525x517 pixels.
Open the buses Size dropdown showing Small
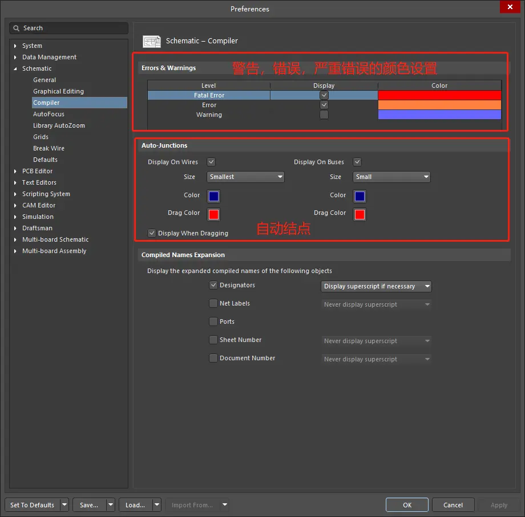coord(391,177)
